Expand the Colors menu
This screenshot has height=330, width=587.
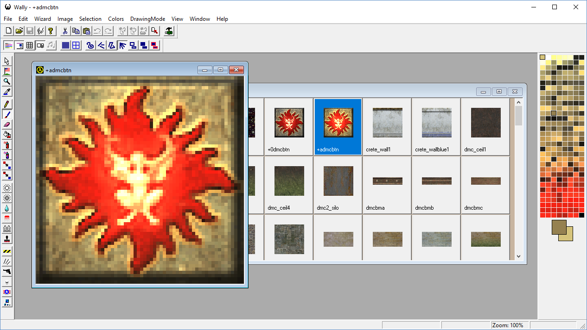[x=116, y=19]
